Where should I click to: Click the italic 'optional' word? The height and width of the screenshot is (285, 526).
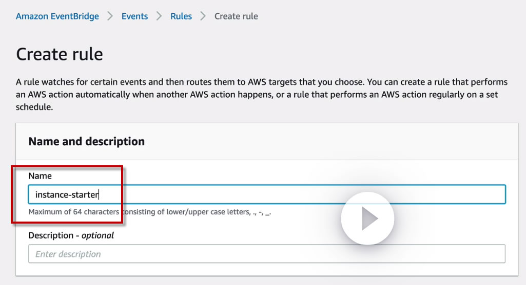click(98, 236)
